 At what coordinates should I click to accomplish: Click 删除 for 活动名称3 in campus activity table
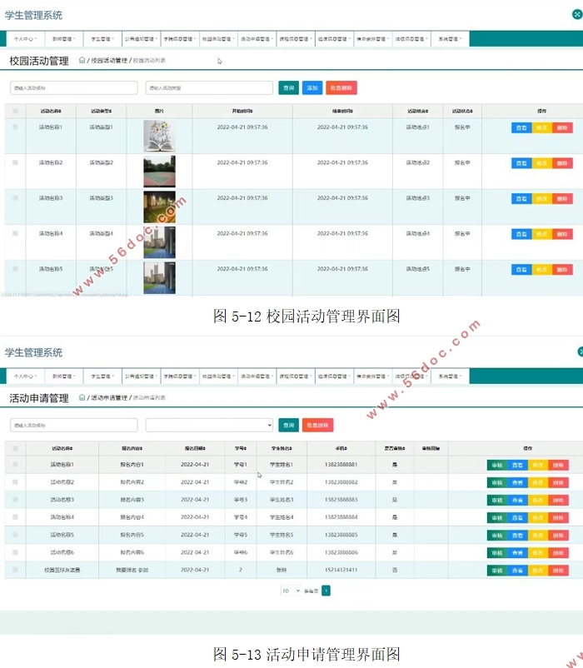pyautogui.click(x=562, y=198)
